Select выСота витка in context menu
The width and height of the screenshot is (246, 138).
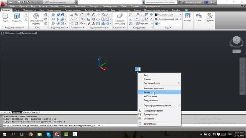160,96
